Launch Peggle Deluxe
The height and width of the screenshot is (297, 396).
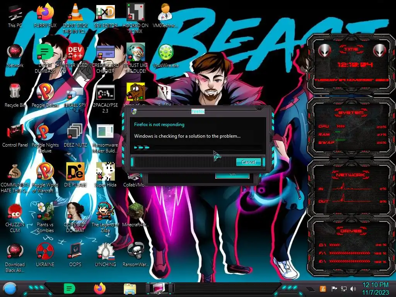[x=45, y=96]
